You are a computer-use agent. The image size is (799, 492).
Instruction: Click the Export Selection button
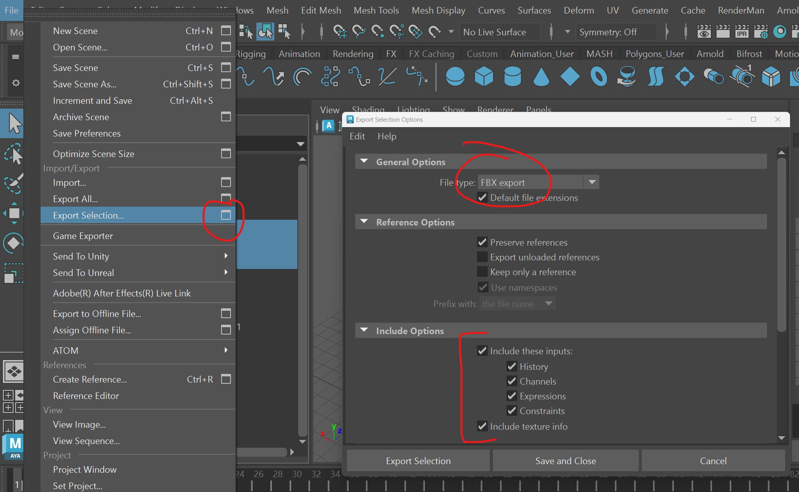[x=418, y=461]
